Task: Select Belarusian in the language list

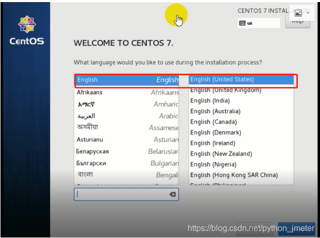Action: (127, 151)
